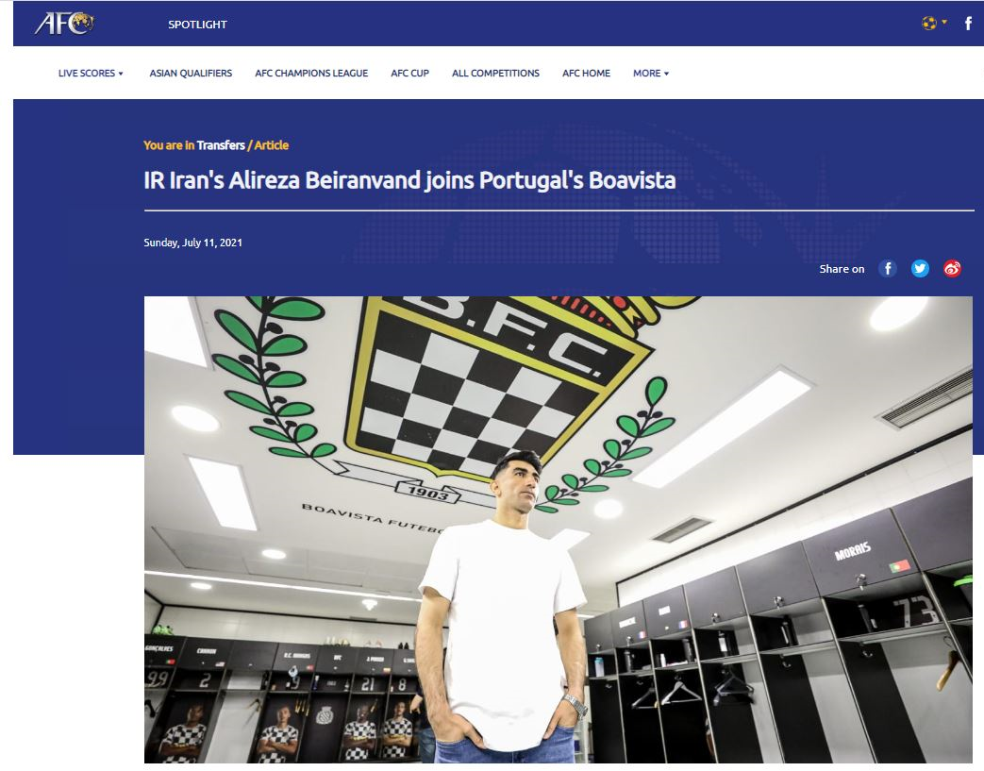Navigate to AFC Home
The height and width of the screenshot is (771, 984).
[586, 74]
